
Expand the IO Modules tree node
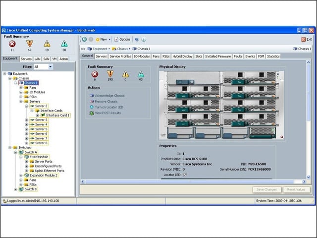click(21, 92)
